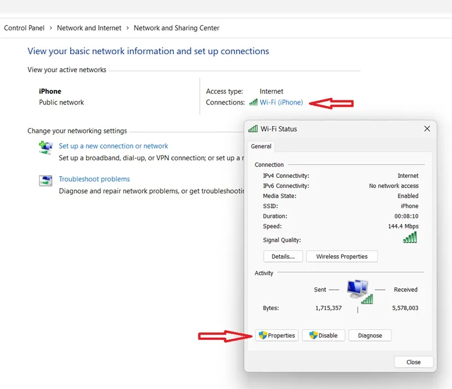
Task: Click the Close button in Wi-Fi Status
Action: [x=414, y=362]
